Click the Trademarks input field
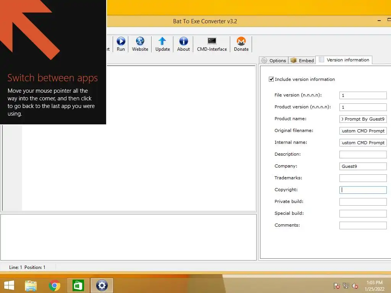391x293 pixels. [363, 178]
